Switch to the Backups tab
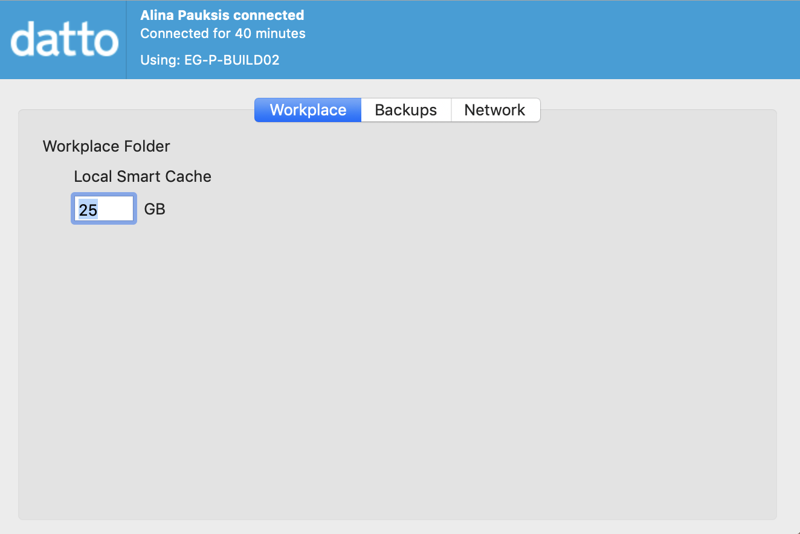 tap(405, 110)
